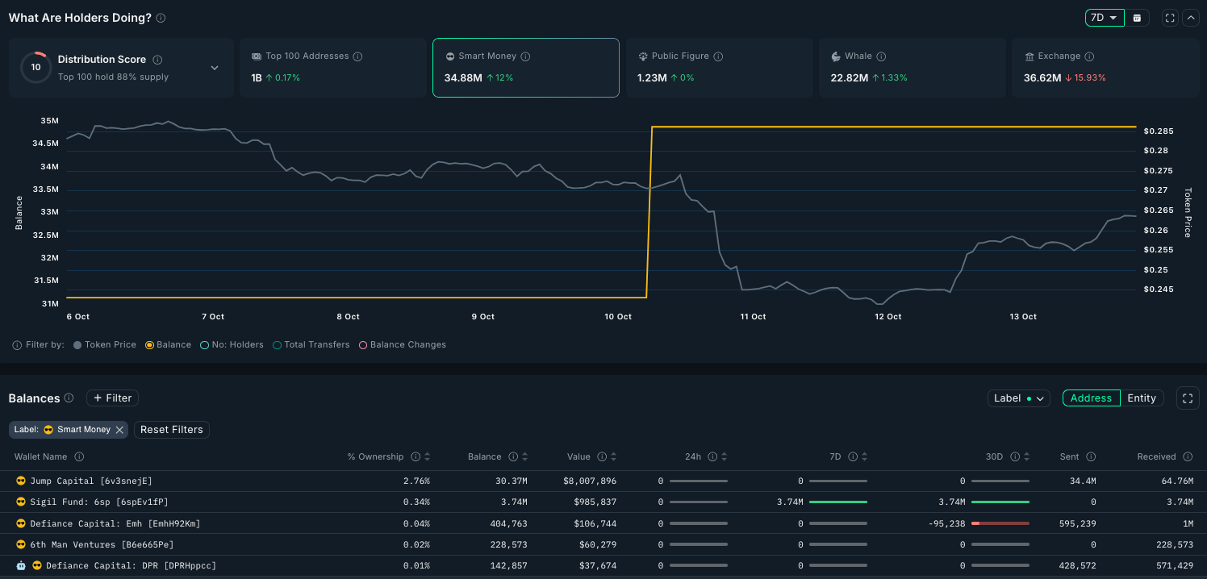Open the + Filter button
1207x579 pixels.
[x=113, y=398]
